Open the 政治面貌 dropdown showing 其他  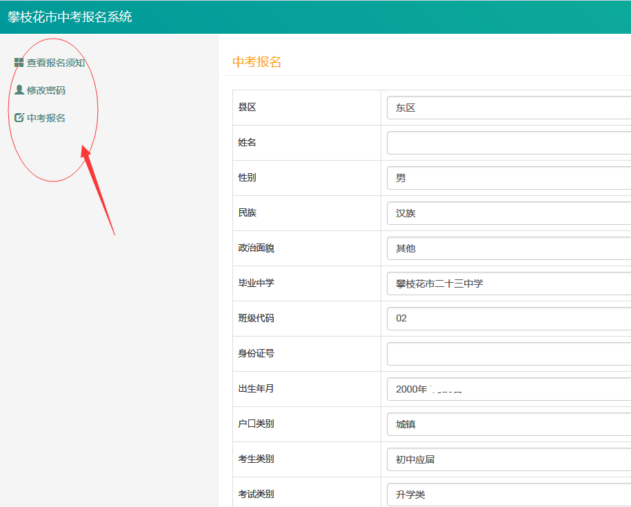point(508,248)
